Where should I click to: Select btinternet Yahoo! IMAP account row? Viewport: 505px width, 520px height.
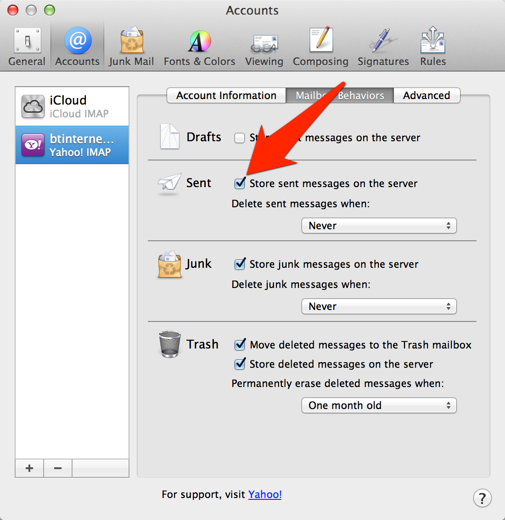(x=72, y=145)
